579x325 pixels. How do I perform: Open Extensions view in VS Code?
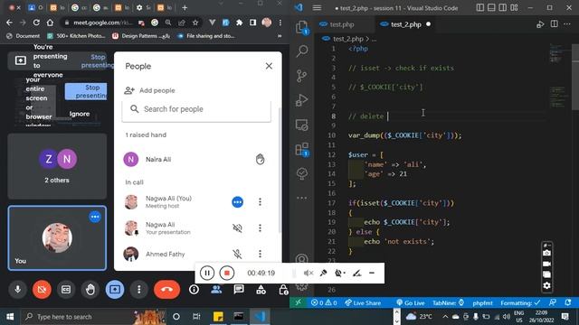[301, 150]
